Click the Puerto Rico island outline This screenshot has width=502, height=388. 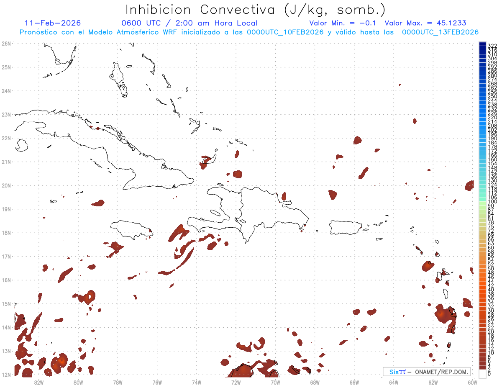point(348,227)
